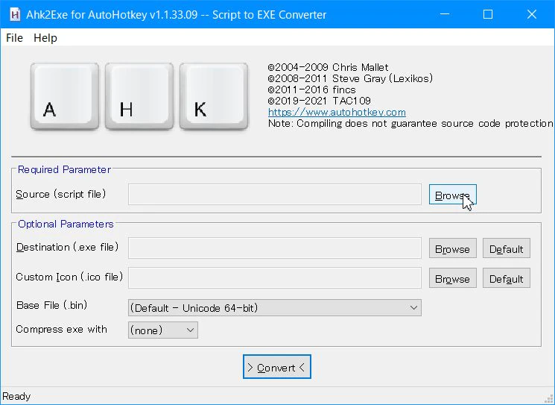Browse for the destination exe file
Image resolution: width=555 pixels, height=405 pixels.
[453, 248]
